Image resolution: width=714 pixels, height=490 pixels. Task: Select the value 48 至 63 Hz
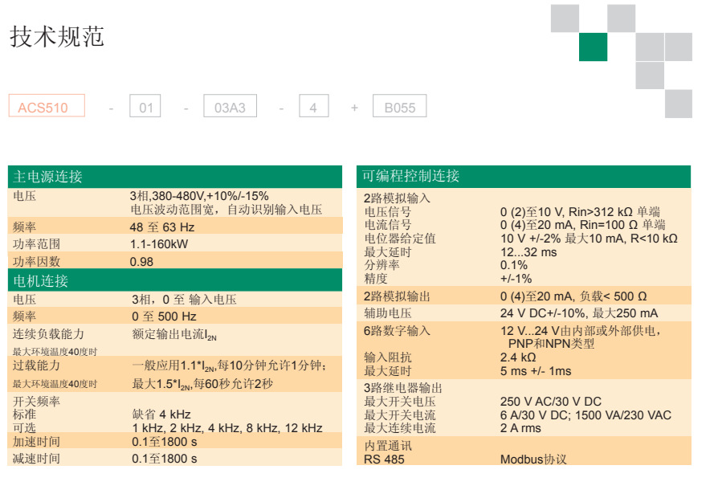[x=162, y=227]
